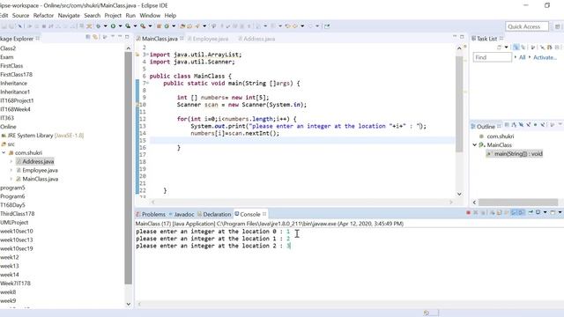Image resolution: width=564 pixels, height=317 pixels.
Task: Toggle show console on standard output
Action: click(514, 213)
